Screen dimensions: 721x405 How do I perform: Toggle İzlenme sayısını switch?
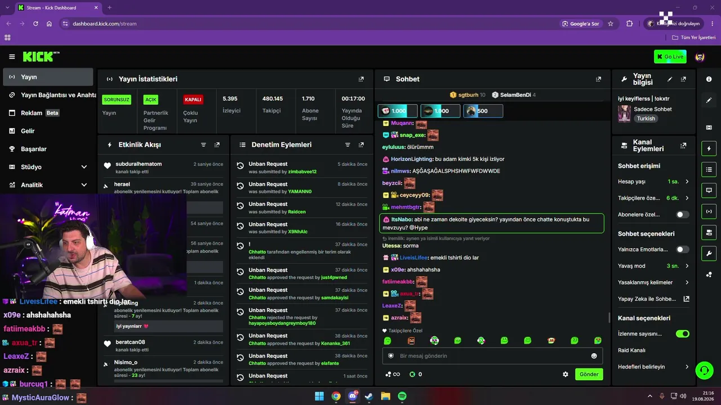pyautogui.click(x=682, y=334)
